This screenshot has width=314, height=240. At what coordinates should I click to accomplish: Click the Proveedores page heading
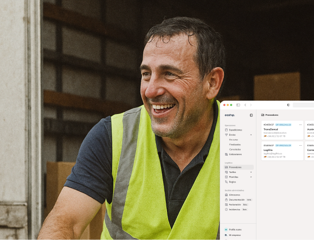click(x=272, y=115)
